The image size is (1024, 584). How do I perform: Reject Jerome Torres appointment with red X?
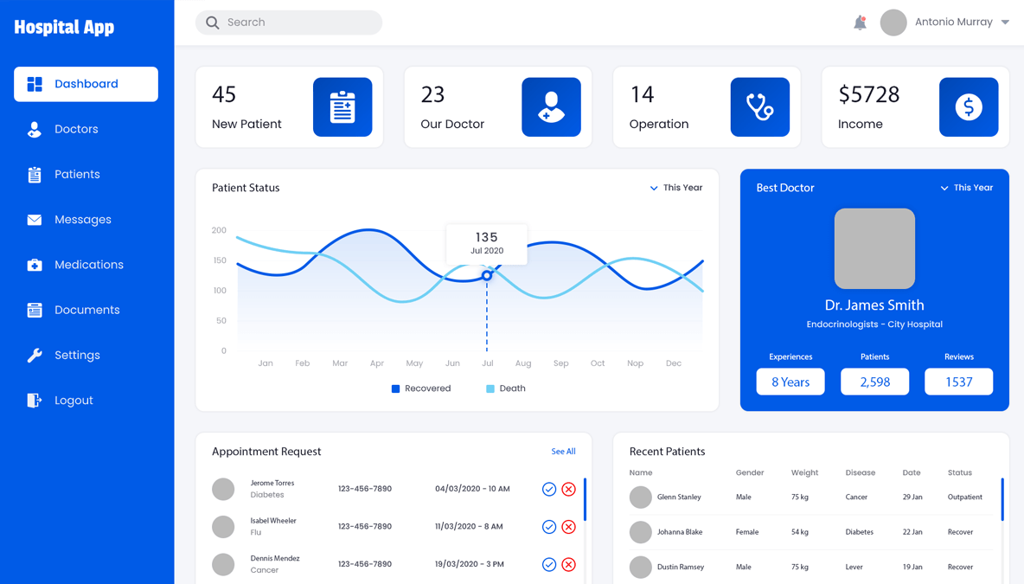[x=568, y=490]
